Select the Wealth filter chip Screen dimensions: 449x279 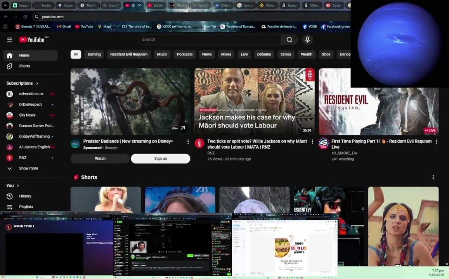tap(307, 54)
